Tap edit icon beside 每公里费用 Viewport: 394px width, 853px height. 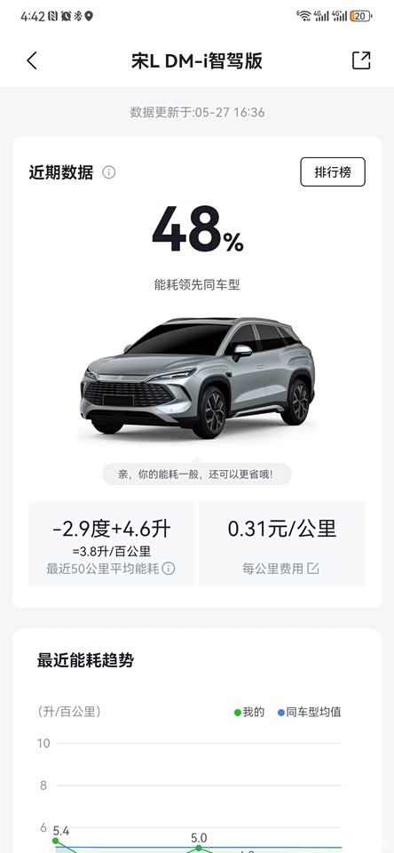pos(313,569)
